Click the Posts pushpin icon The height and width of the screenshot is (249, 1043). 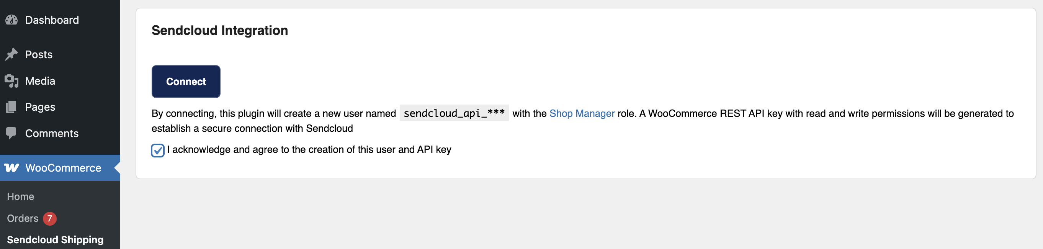pyautogui.click(x=12, y=54)
